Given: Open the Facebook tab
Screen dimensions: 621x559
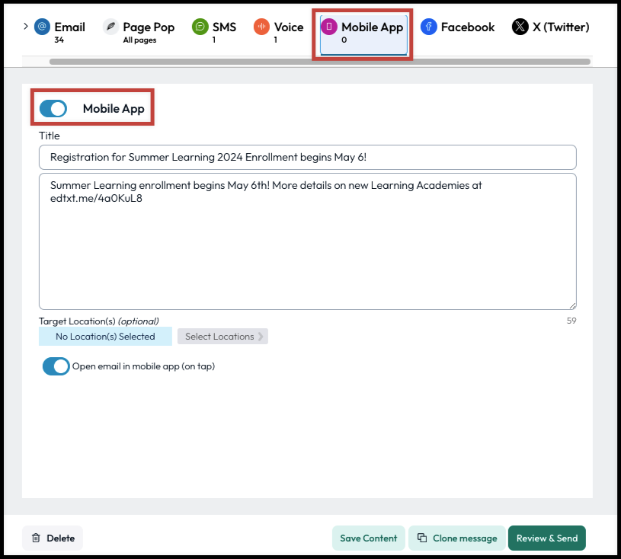Looking at the screenshot, I should pos(457,27).
